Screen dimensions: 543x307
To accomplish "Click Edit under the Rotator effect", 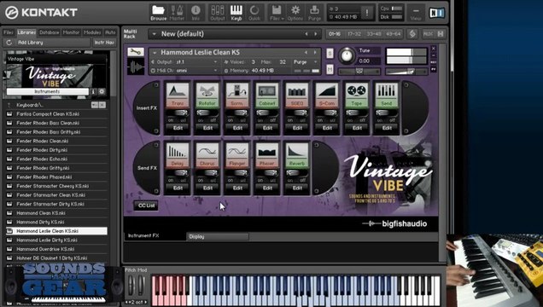I will (x=207, y=128).
